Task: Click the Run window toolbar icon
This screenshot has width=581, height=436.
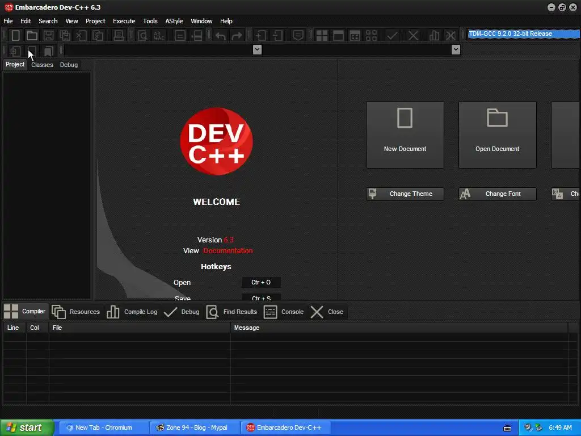Action: tap(338, 36)
